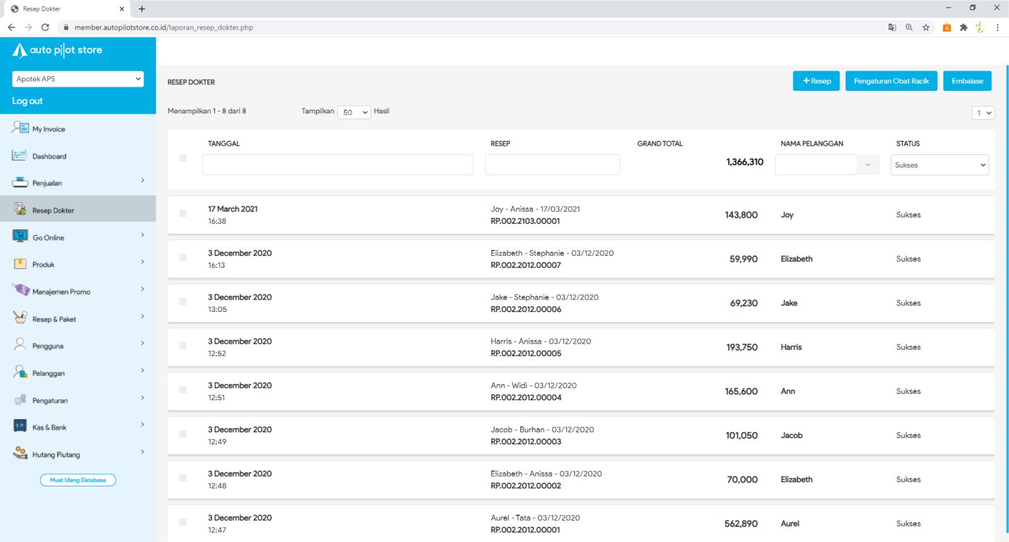Open the Apotek APS store dropdown
The height and width of the screenshot is (542, 1009).
(x=78, y=79)
